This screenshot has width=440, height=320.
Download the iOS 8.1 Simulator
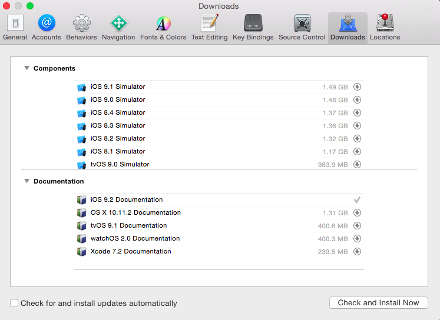(x=357, y=151)
